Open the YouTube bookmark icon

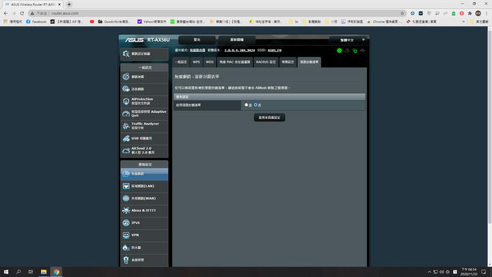92,22
